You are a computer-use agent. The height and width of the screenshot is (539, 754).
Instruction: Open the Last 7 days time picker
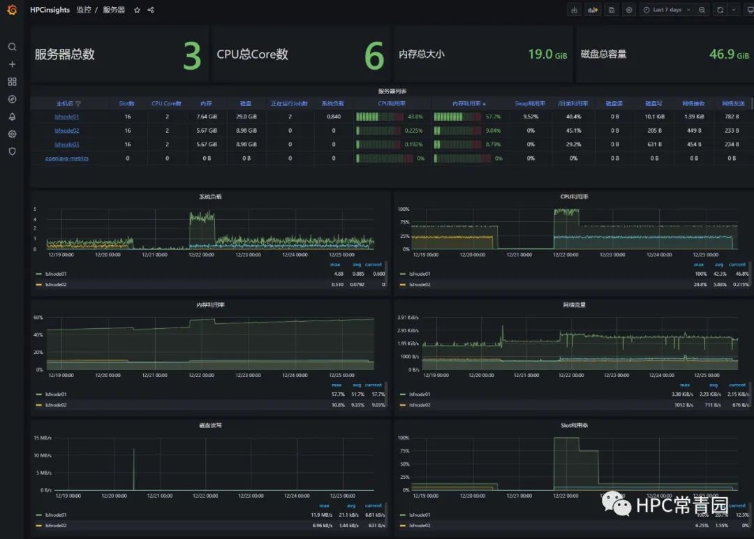pyautogui.click(x=667, y=10)
